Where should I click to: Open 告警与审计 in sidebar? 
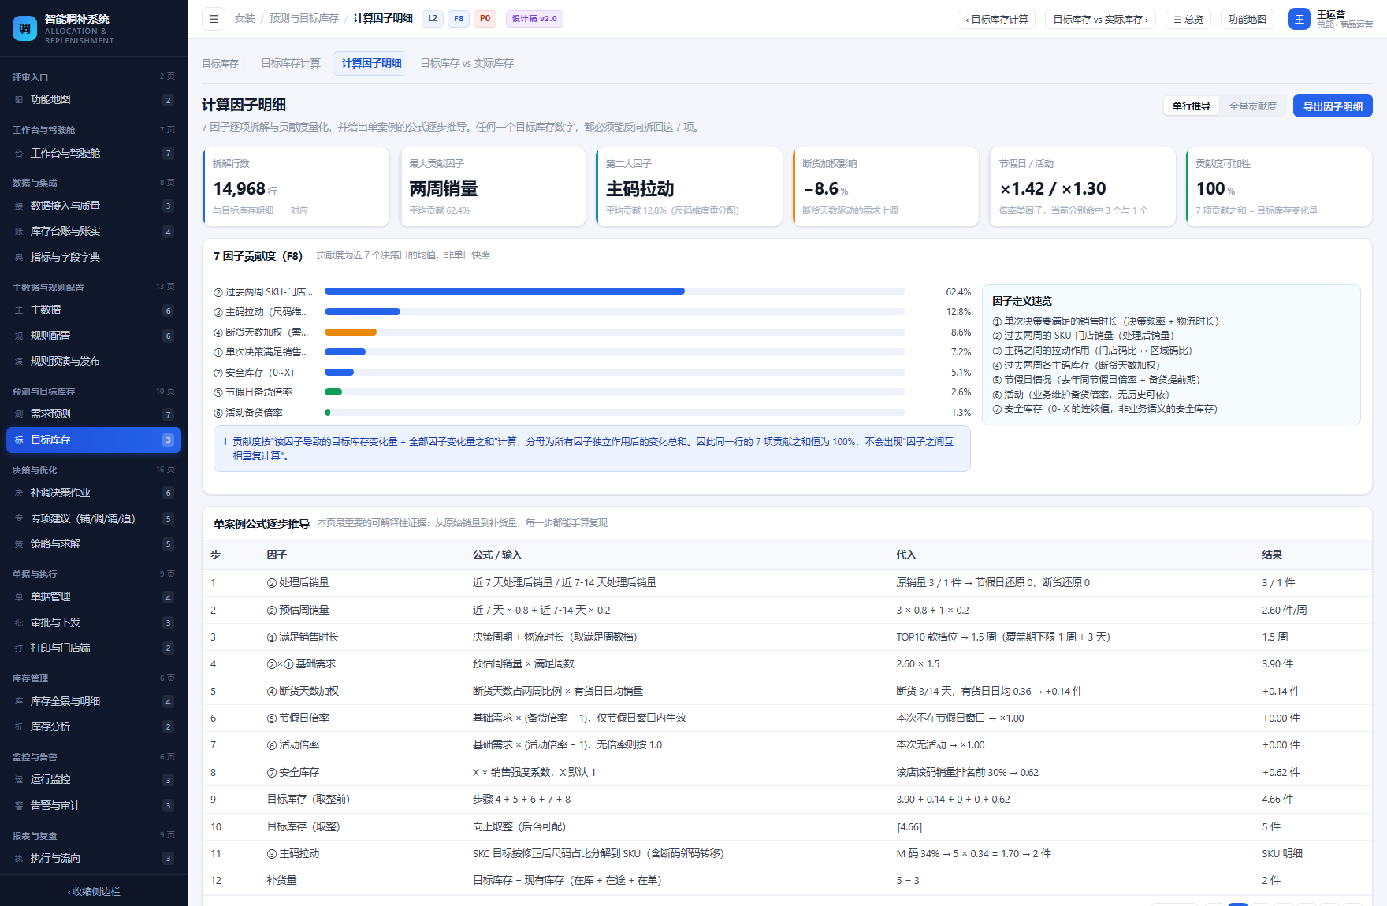click(x=94, y=806)
